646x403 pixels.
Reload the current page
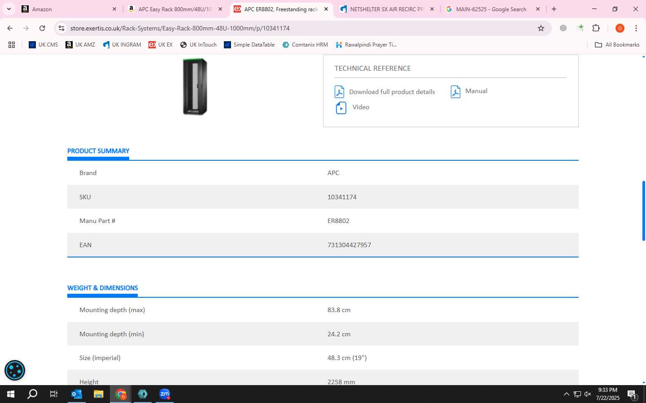pos(42,28)
